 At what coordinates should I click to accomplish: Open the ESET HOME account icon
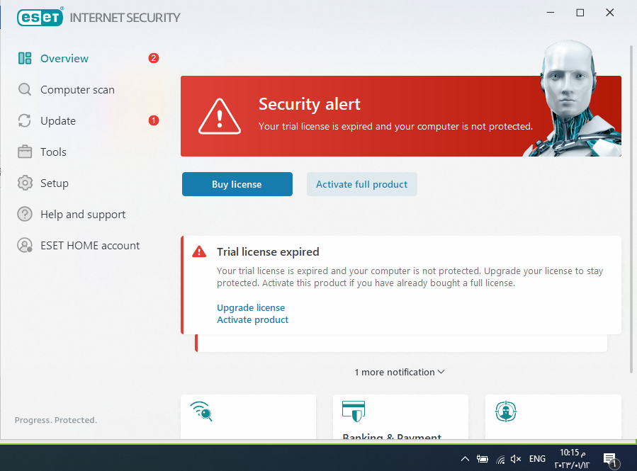click(25, 245)
